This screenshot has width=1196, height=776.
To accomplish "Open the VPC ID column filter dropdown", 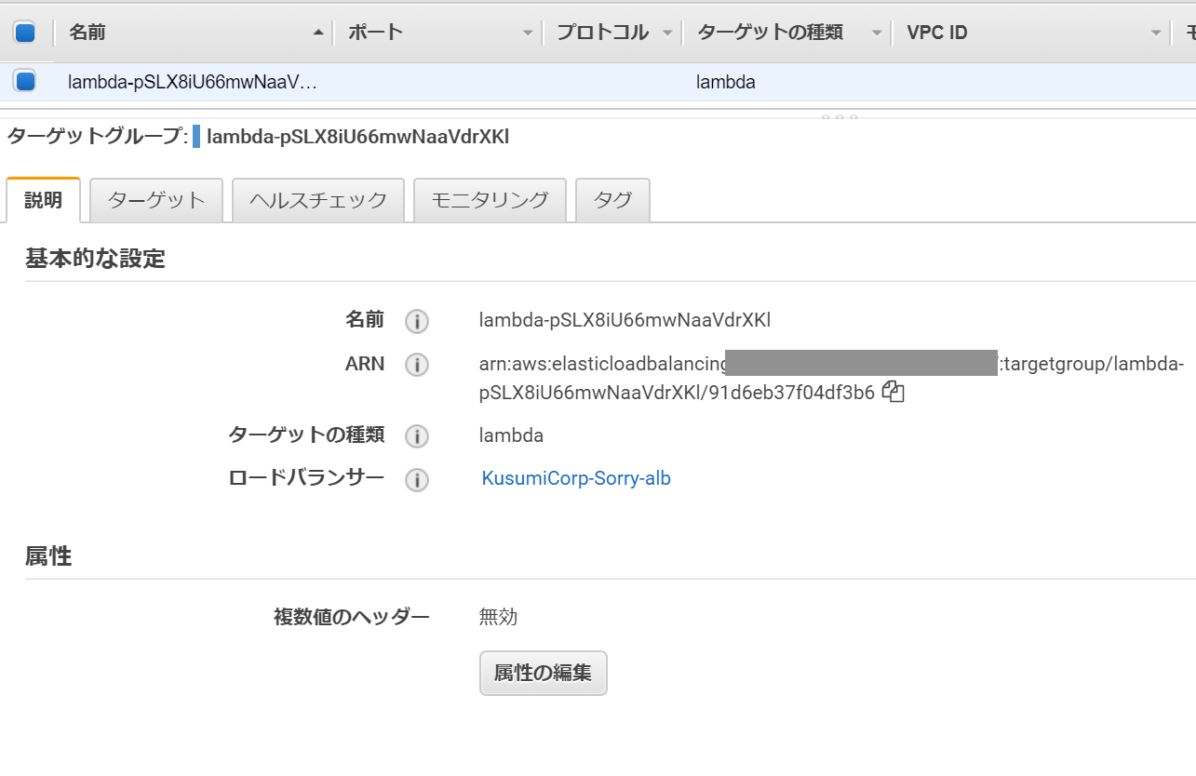I will click(1156, 31).
